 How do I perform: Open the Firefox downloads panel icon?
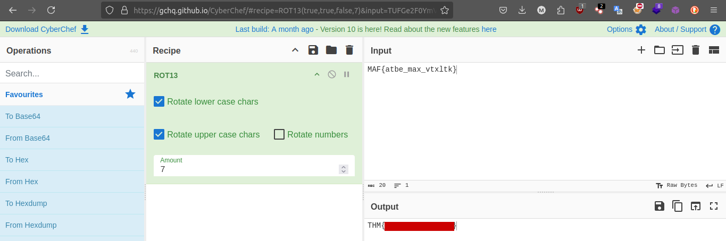coord(522,10)
